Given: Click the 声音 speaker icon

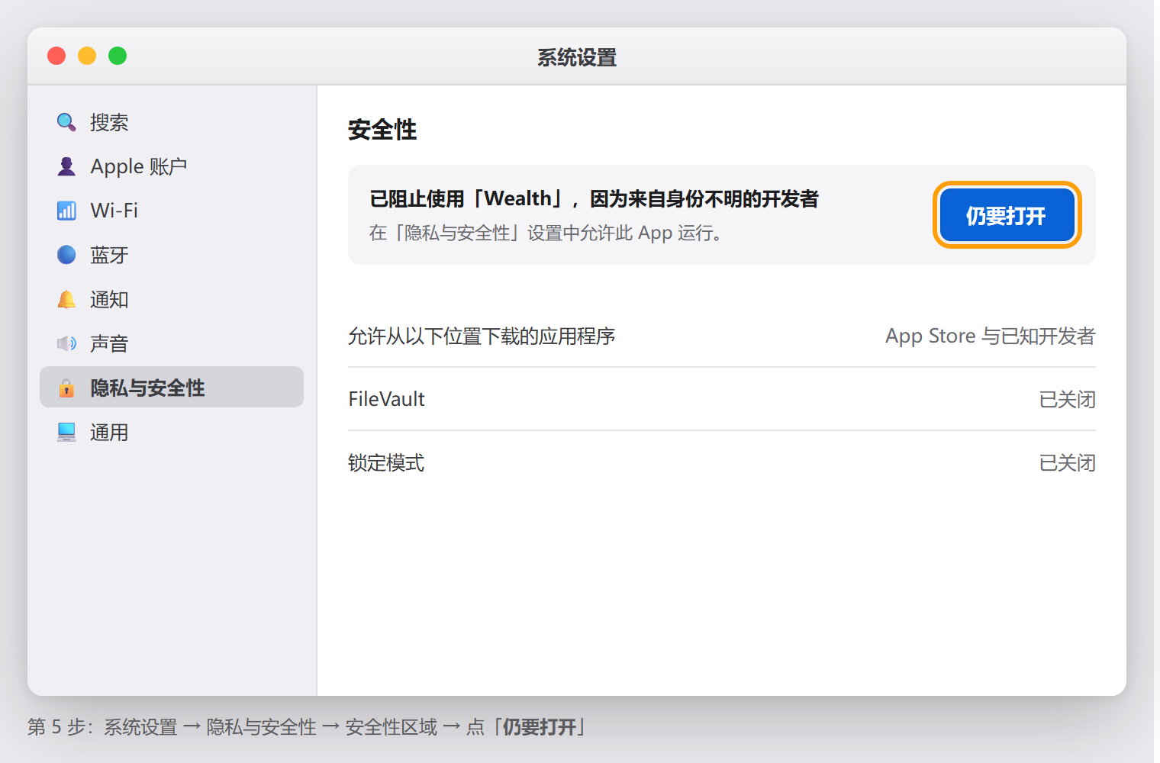Looking at the screenshot, I should [66, 343].
